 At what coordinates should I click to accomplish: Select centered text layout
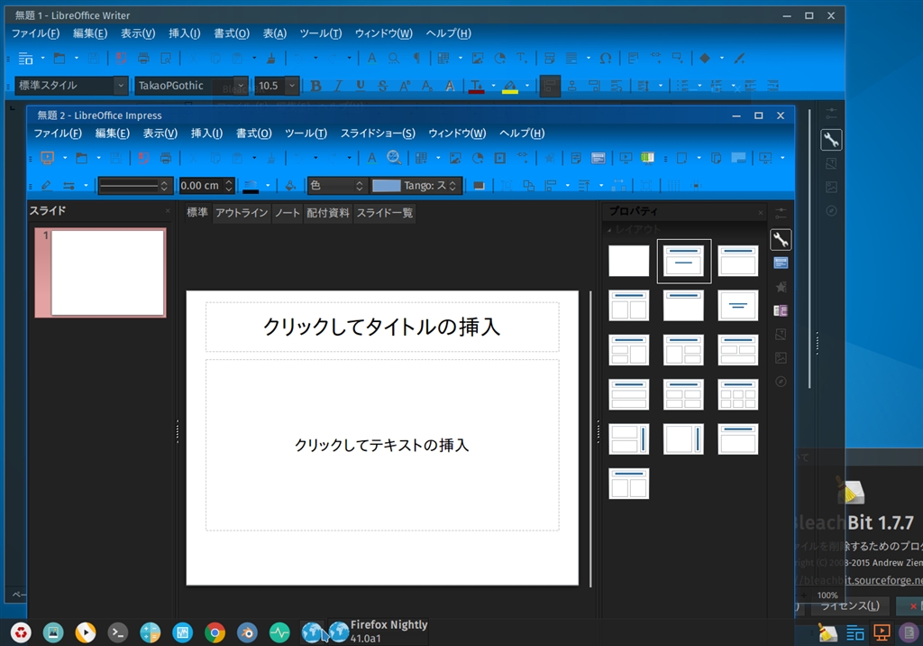click(x=738, y=305)
